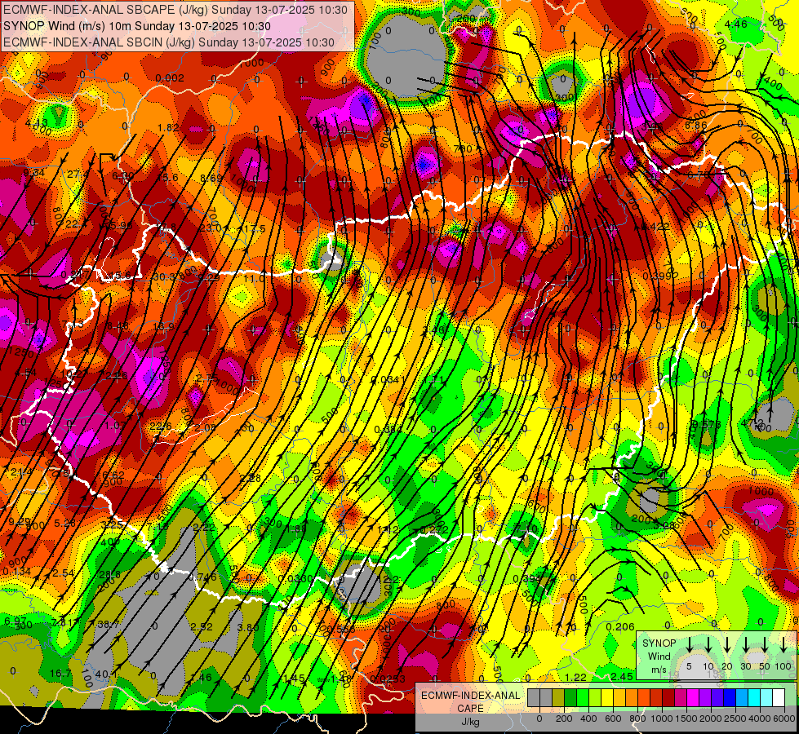Click the 0.746 value on the map
The height and width of the screenshot is (734, 799).
coord(202,577)
